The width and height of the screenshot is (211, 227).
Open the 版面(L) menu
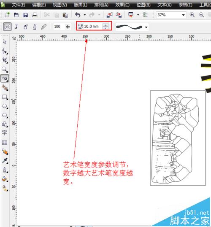click(x=81, y=5)
